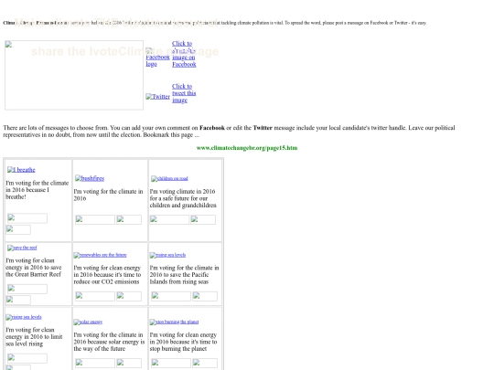Click wider broken image button in children cell

tap(169, 219)
